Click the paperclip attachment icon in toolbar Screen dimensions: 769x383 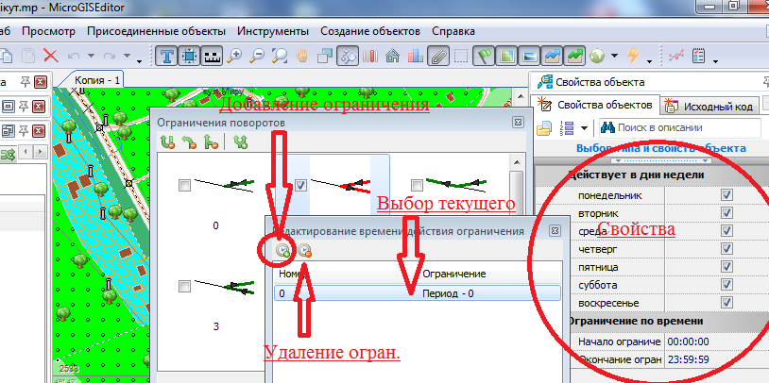(437, 56)
